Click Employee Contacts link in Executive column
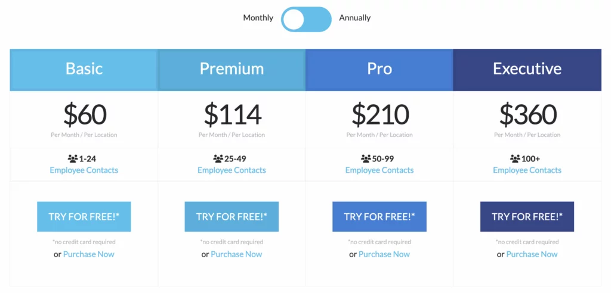 pyautogui.click(x=527, y=170)
